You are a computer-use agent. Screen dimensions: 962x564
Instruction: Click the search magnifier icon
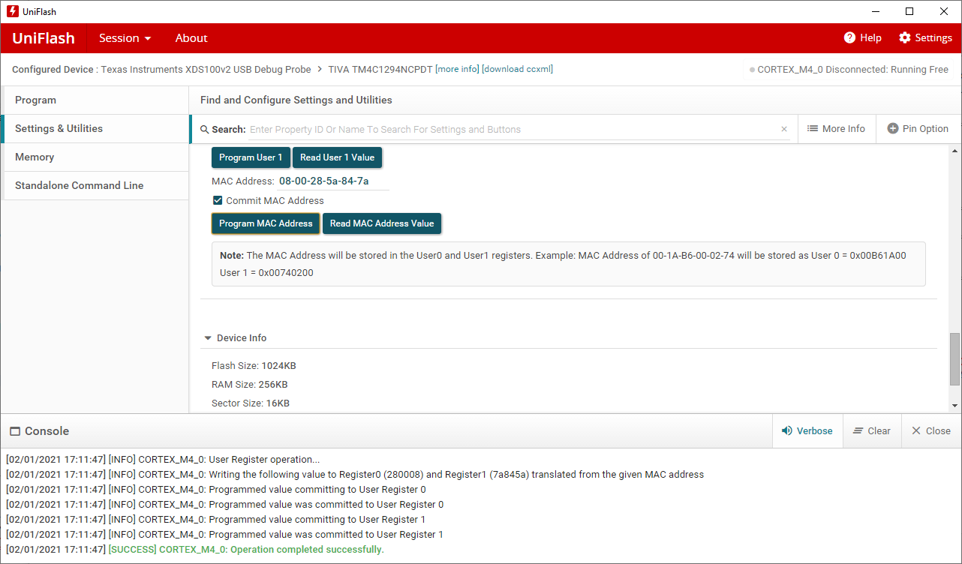pos(205,130)
